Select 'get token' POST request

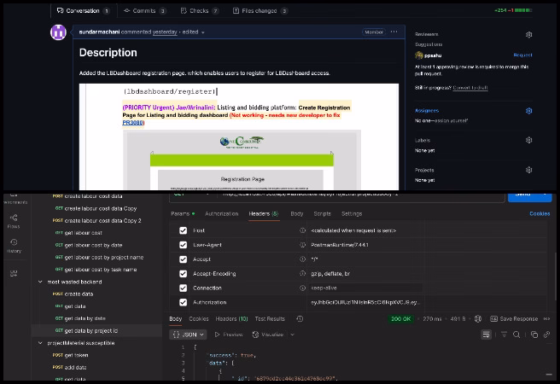(96, 355)
